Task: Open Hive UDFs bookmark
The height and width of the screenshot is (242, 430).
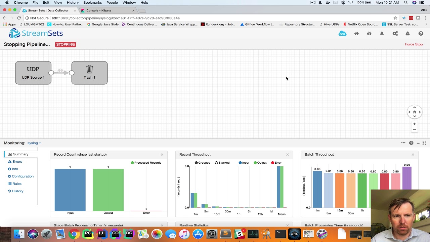Action: pos(329,24)
